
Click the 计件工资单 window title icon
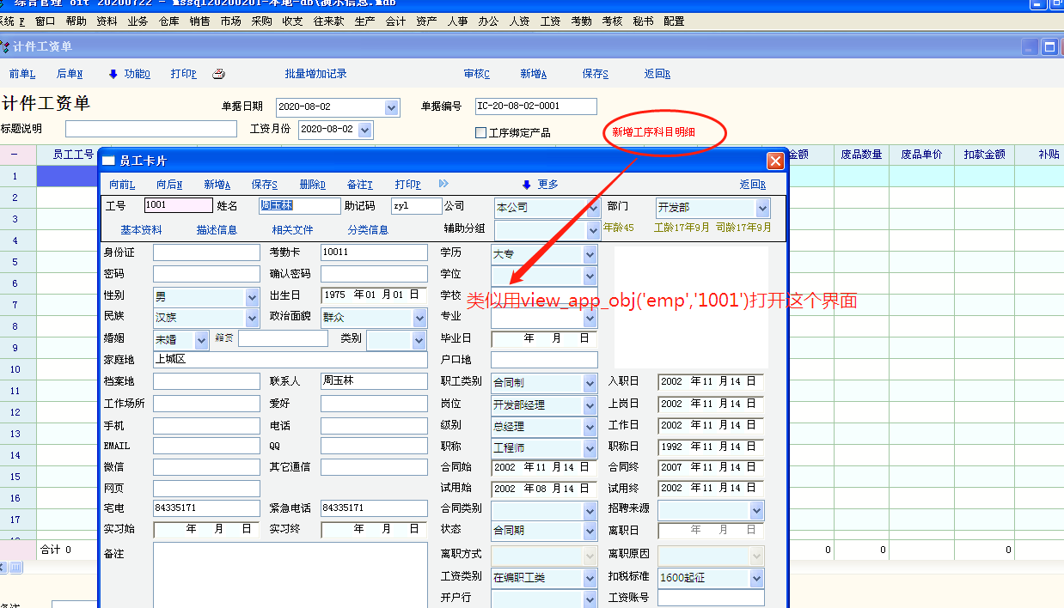click(6, 46)
